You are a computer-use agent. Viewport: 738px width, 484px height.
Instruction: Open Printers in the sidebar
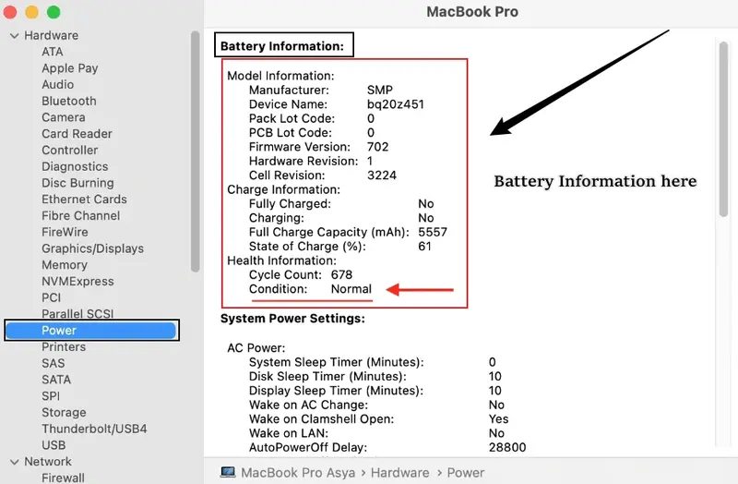point(64,347)
